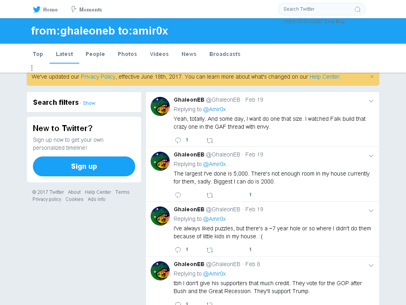This screenshot has width=406, height=305.
Task: Reply to the little kids puzzle tweet
Action: click(x=178, y=250)
